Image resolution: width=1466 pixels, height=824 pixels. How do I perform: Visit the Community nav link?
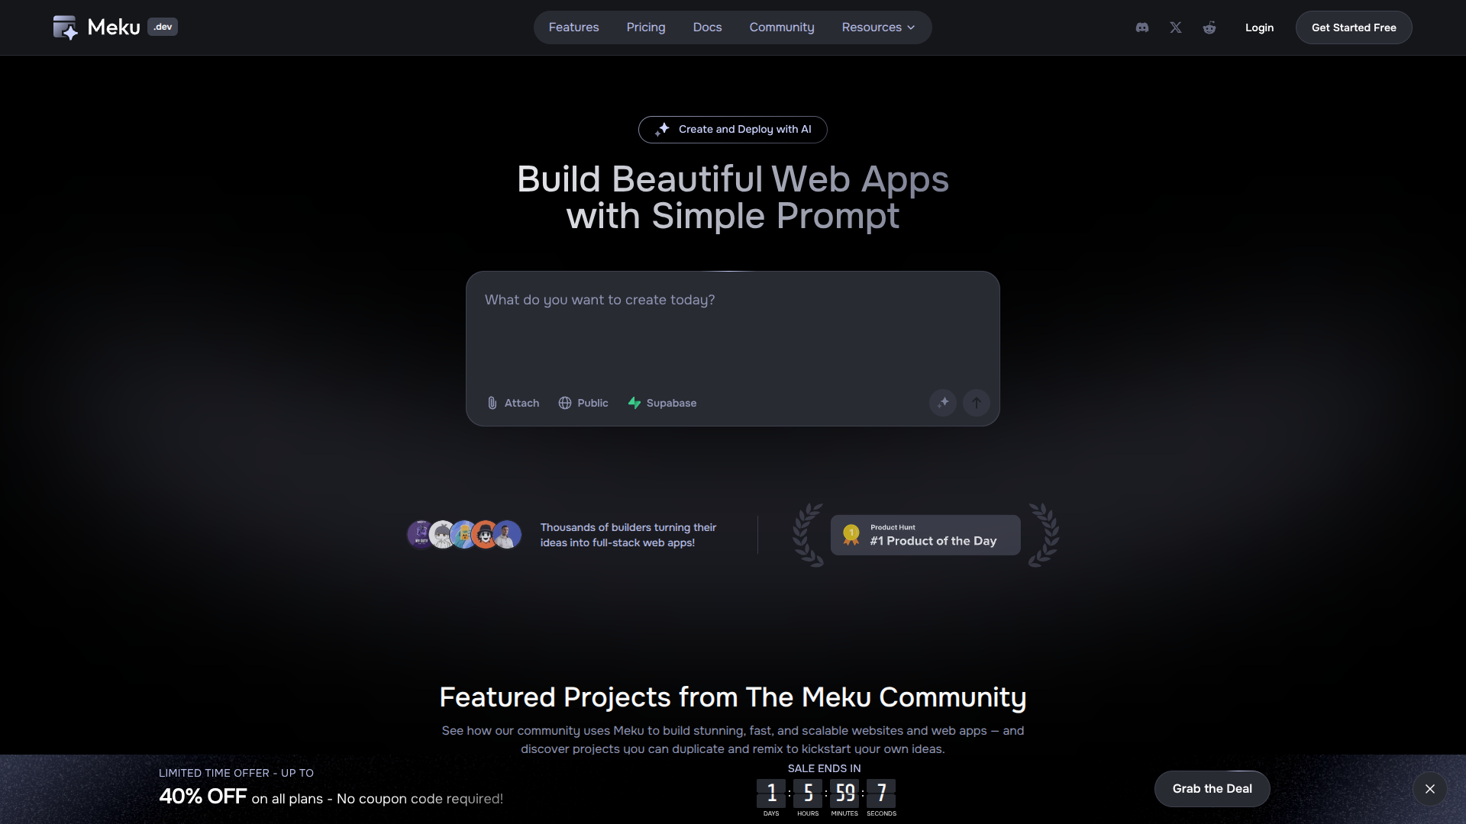782,27
